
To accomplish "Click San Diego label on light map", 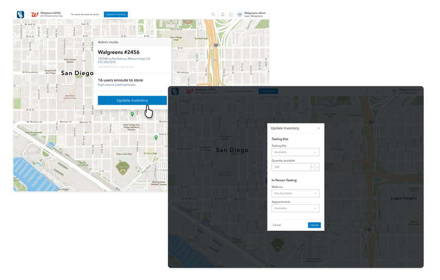I will pyautogui.click(x=77, y=73).
